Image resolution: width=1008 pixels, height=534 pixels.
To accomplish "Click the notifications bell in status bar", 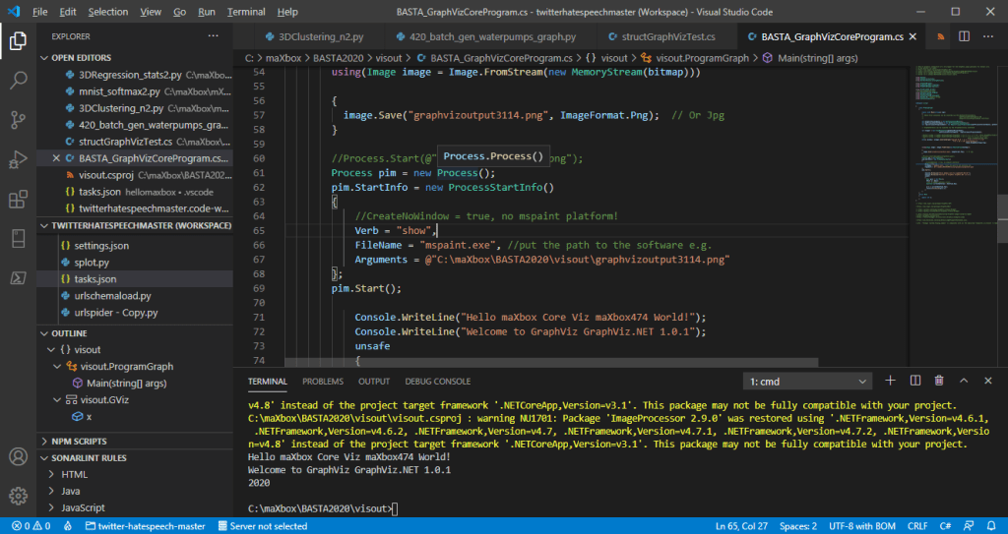I will point(989,526).
